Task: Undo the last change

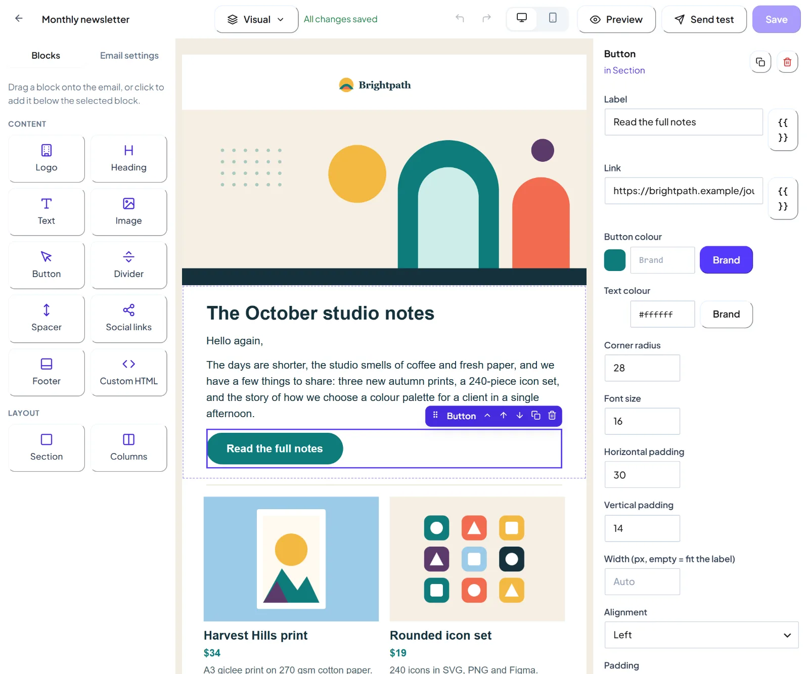Action: [460, 19]
